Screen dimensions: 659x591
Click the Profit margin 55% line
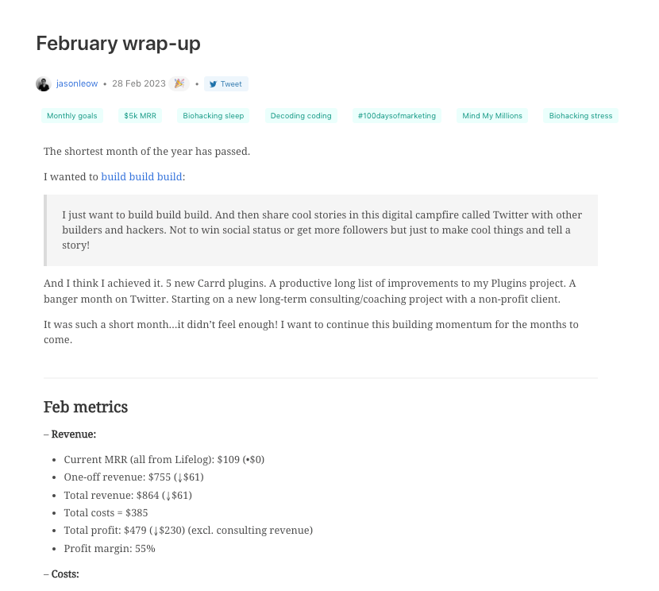click(x=110, y=548)
